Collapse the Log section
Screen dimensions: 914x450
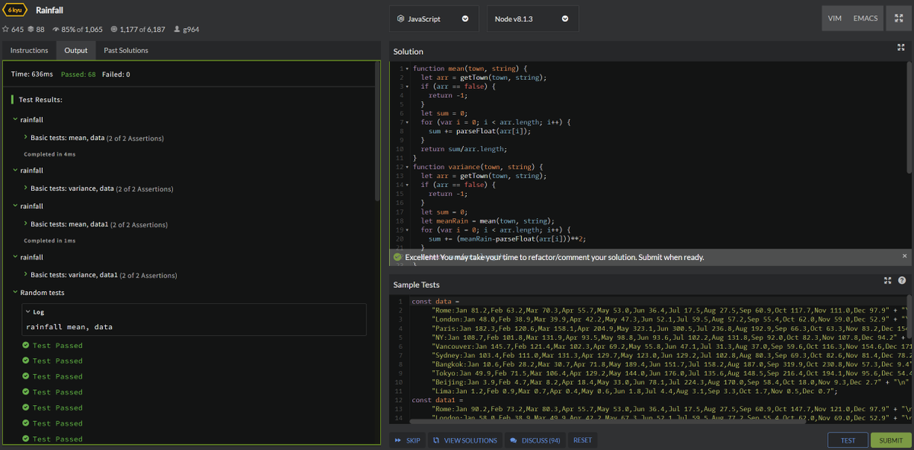[28, 312]
